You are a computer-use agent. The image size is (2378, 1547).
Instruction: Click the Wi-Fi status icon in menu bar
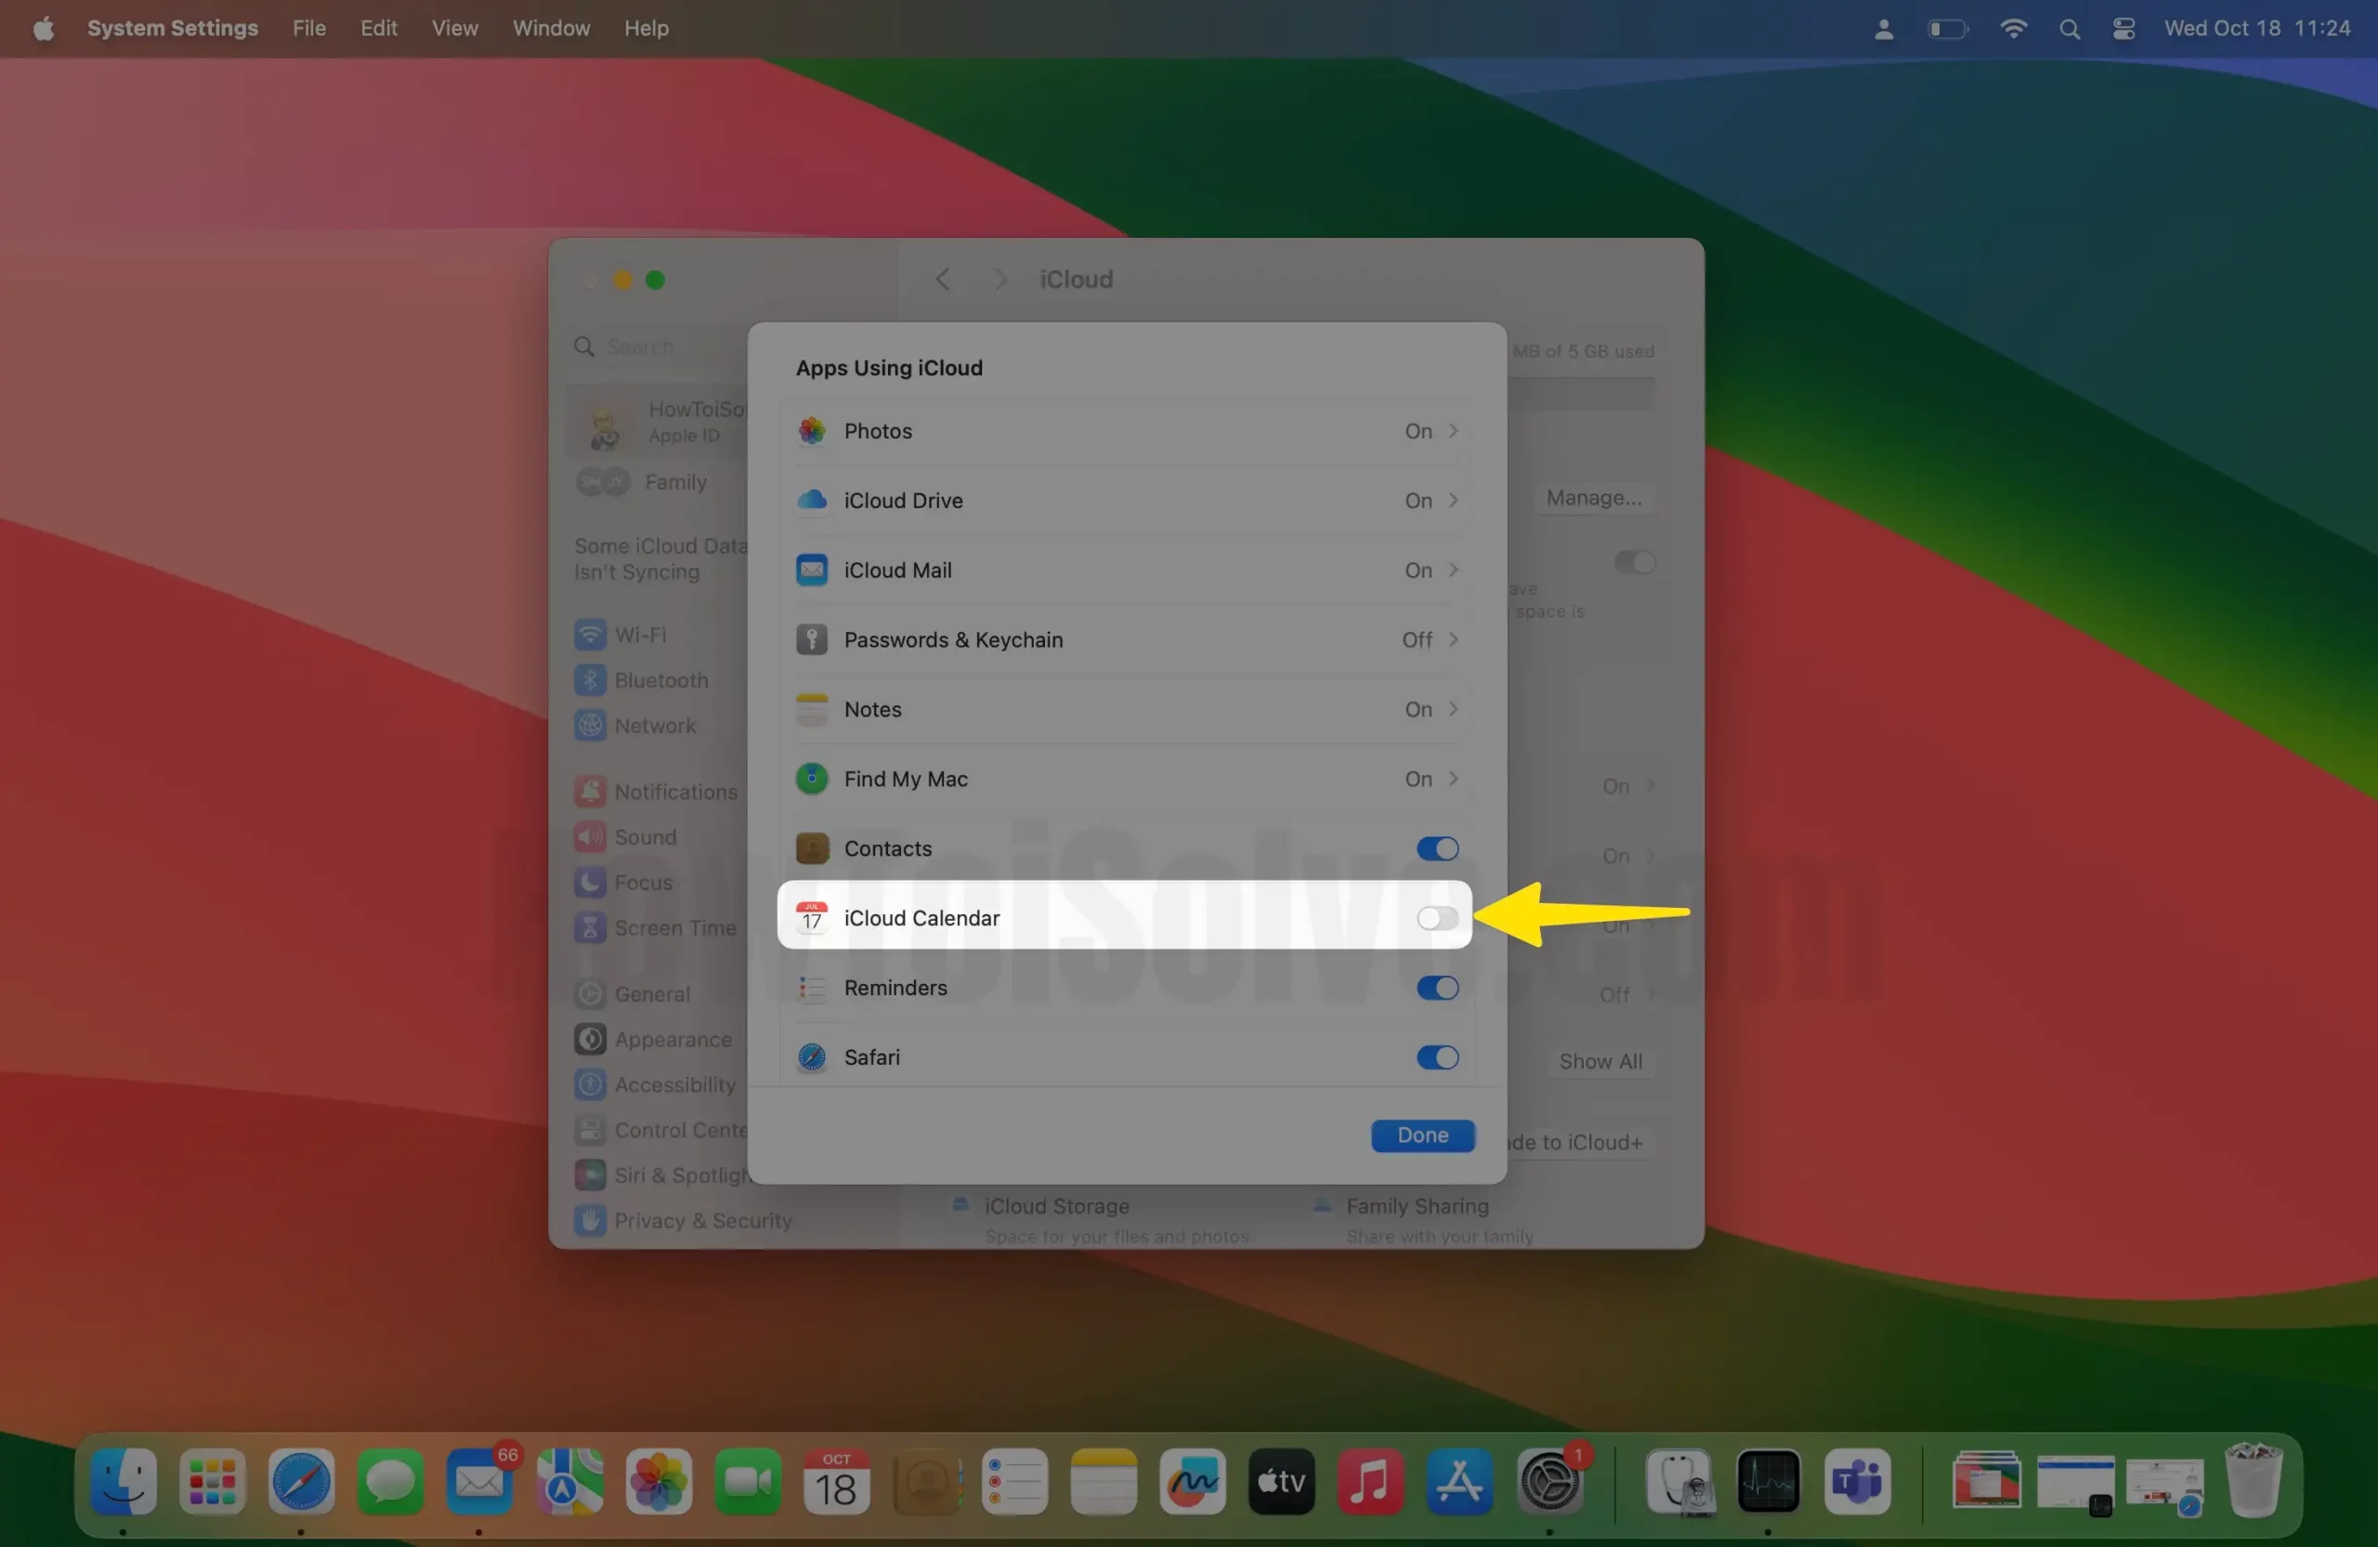pyautogui.click(x=2013, y=29)
